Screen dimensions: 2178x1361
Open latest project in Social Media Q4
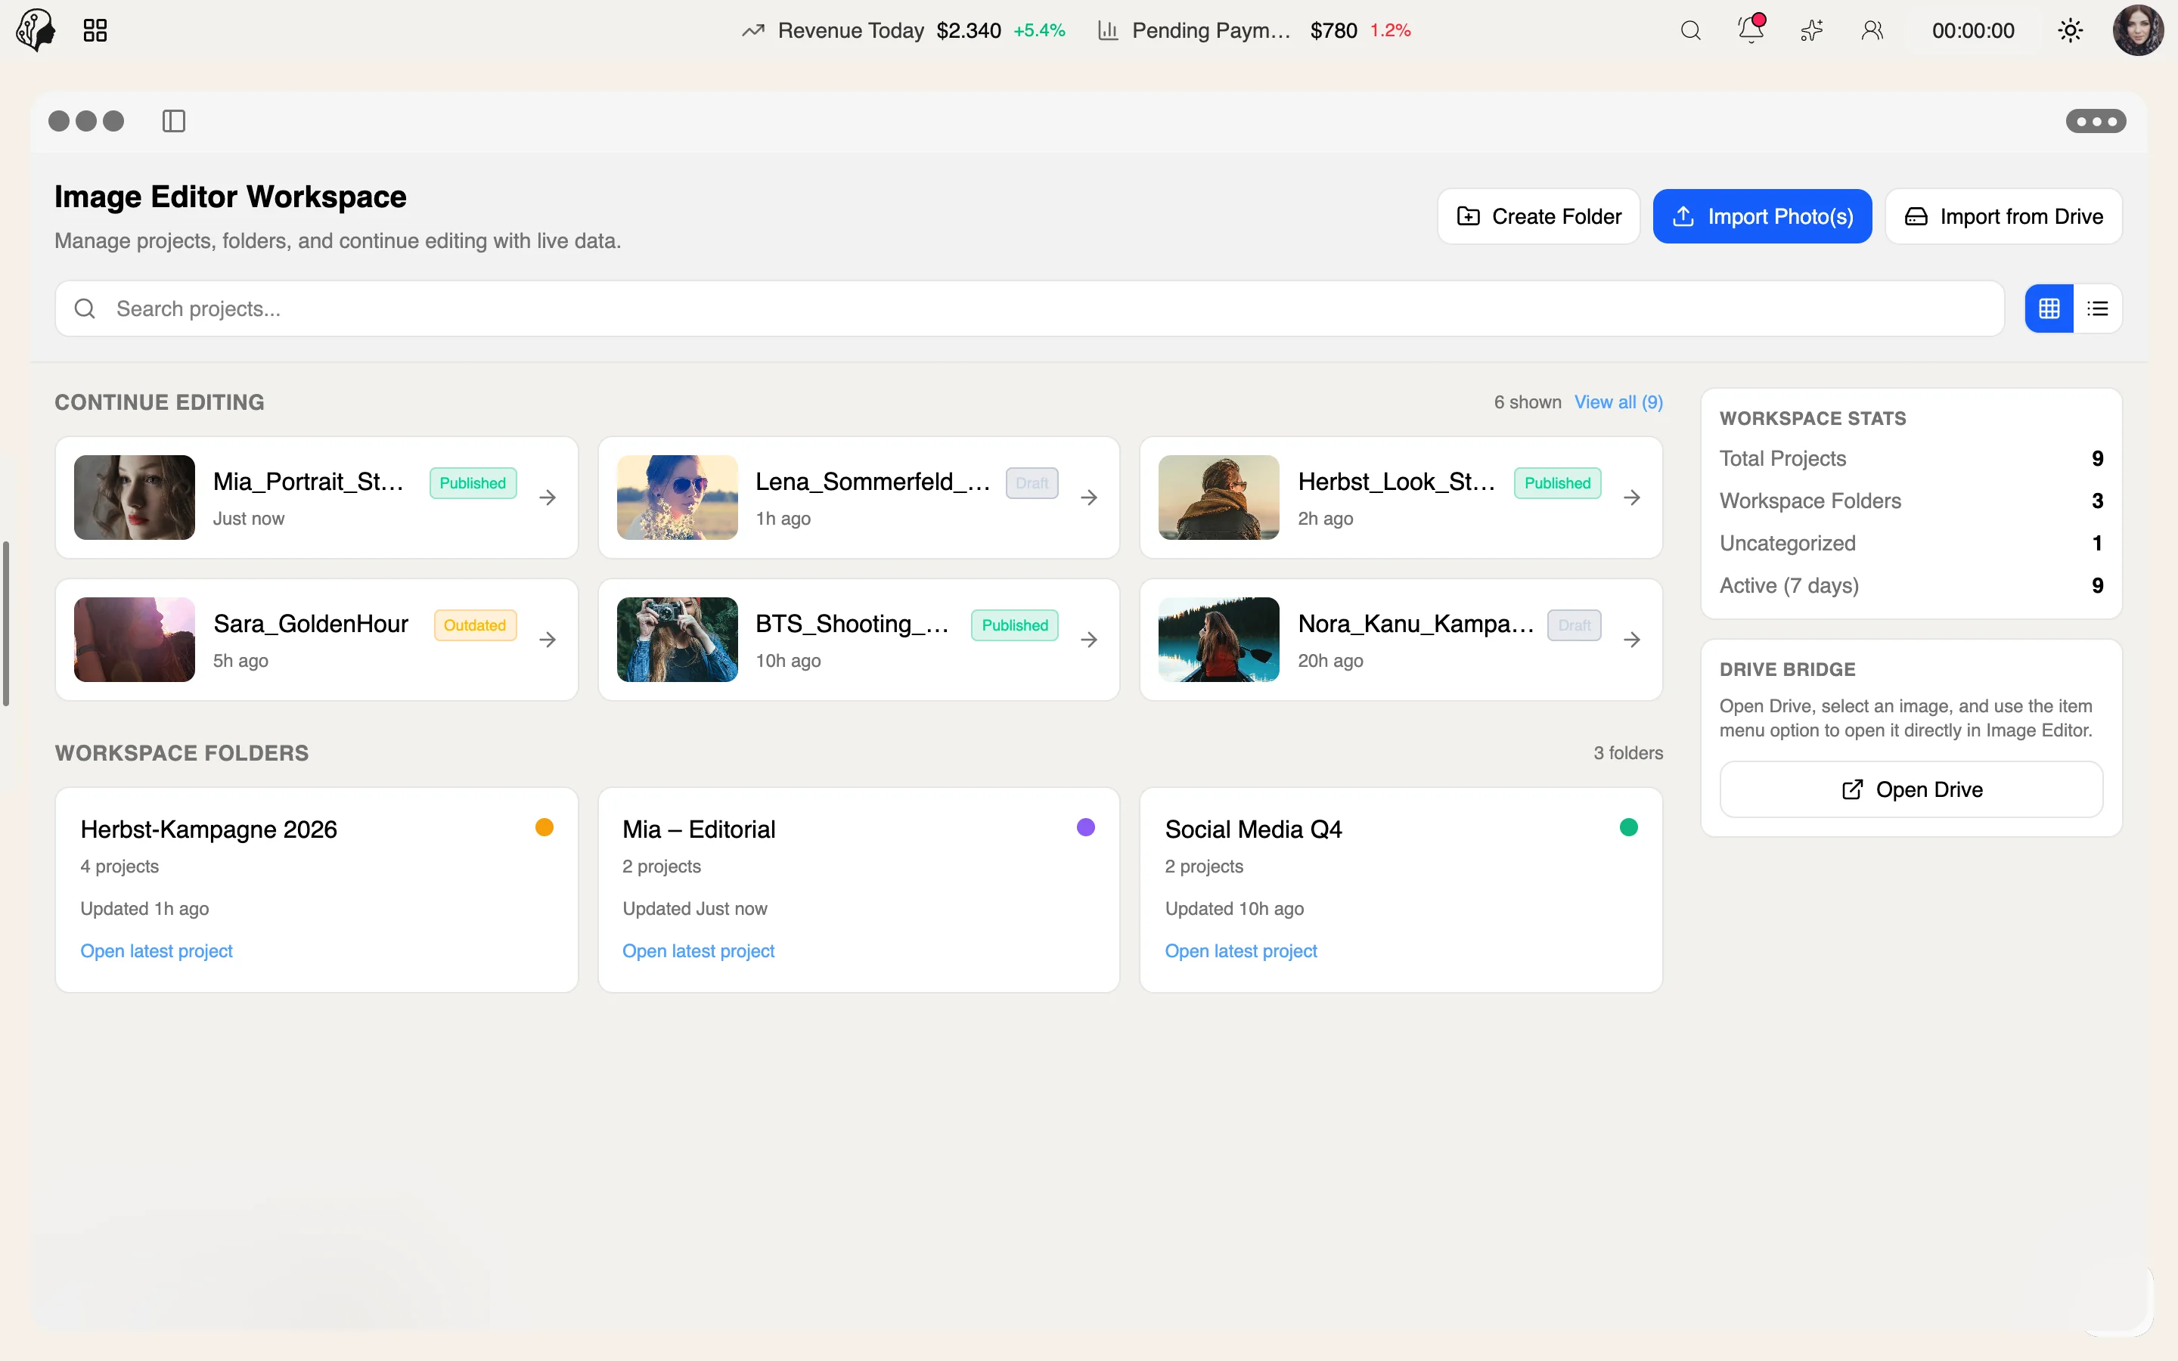[1241, 950]
